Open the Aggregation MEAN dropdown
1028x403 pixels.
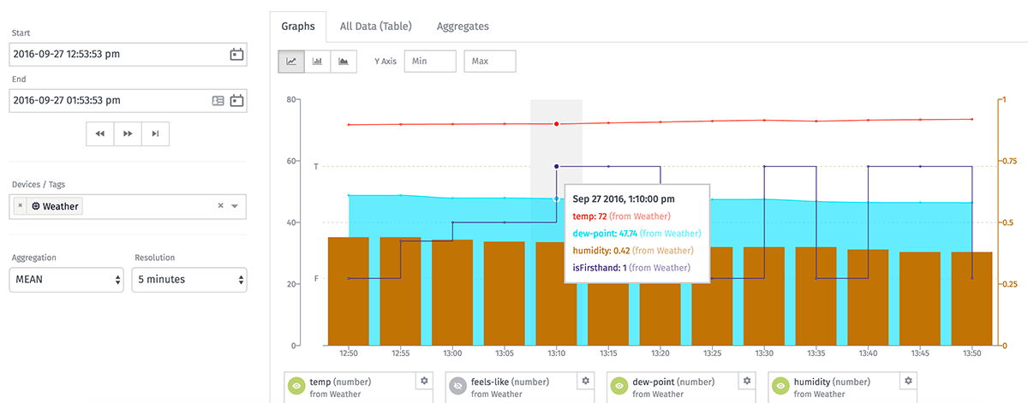click(x=67, y=279)
